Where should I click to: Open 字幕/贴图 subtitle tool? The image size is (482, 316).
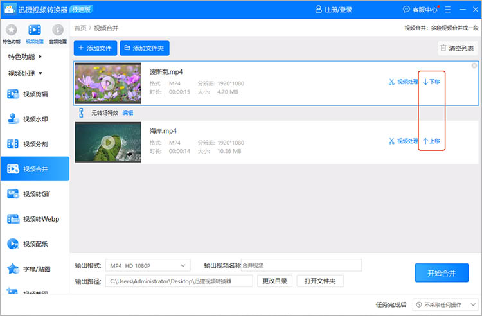pyautogui.click(x=35, y=268)
